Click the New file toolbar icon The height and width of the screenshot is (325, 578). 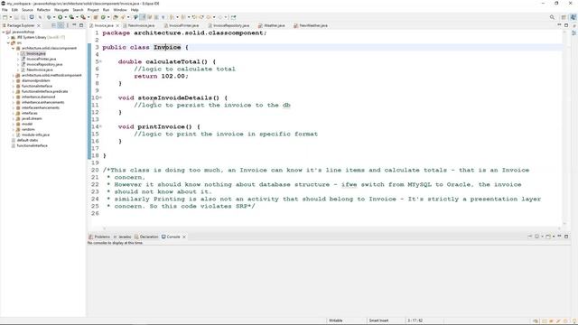(5, 17)
